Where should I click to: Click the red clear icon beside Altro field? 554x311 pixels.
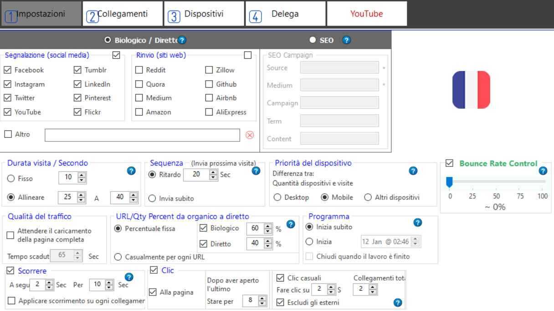pyautogui.click(x=250, y=135)
